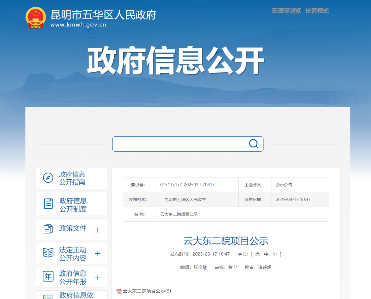Image resolution: width=371 pixels, height=299 pixels.
Task: Open the 政府信息公开制度 menu item
Action: (73, 205)
